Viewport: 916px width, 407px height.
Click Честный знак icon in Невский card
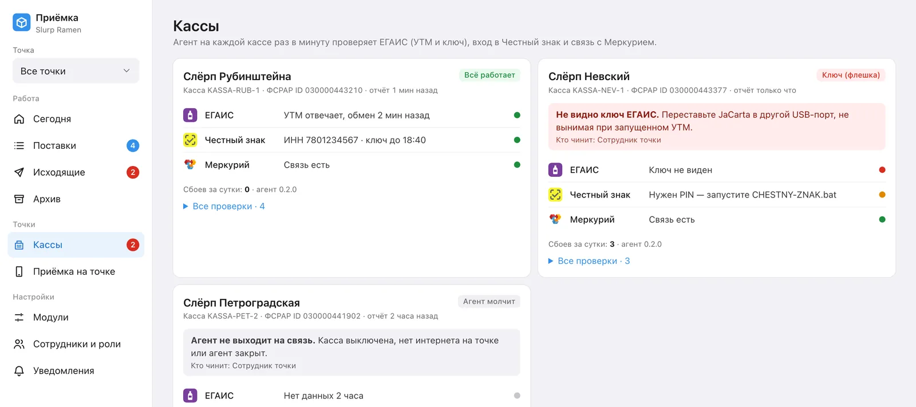tap(555, 195)
